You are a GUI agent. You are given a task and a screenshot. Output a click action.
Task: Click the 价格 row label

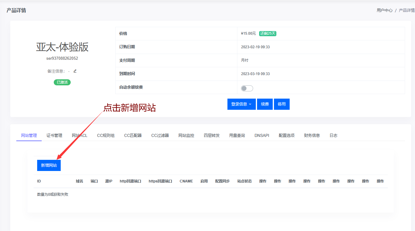point(123,33)
